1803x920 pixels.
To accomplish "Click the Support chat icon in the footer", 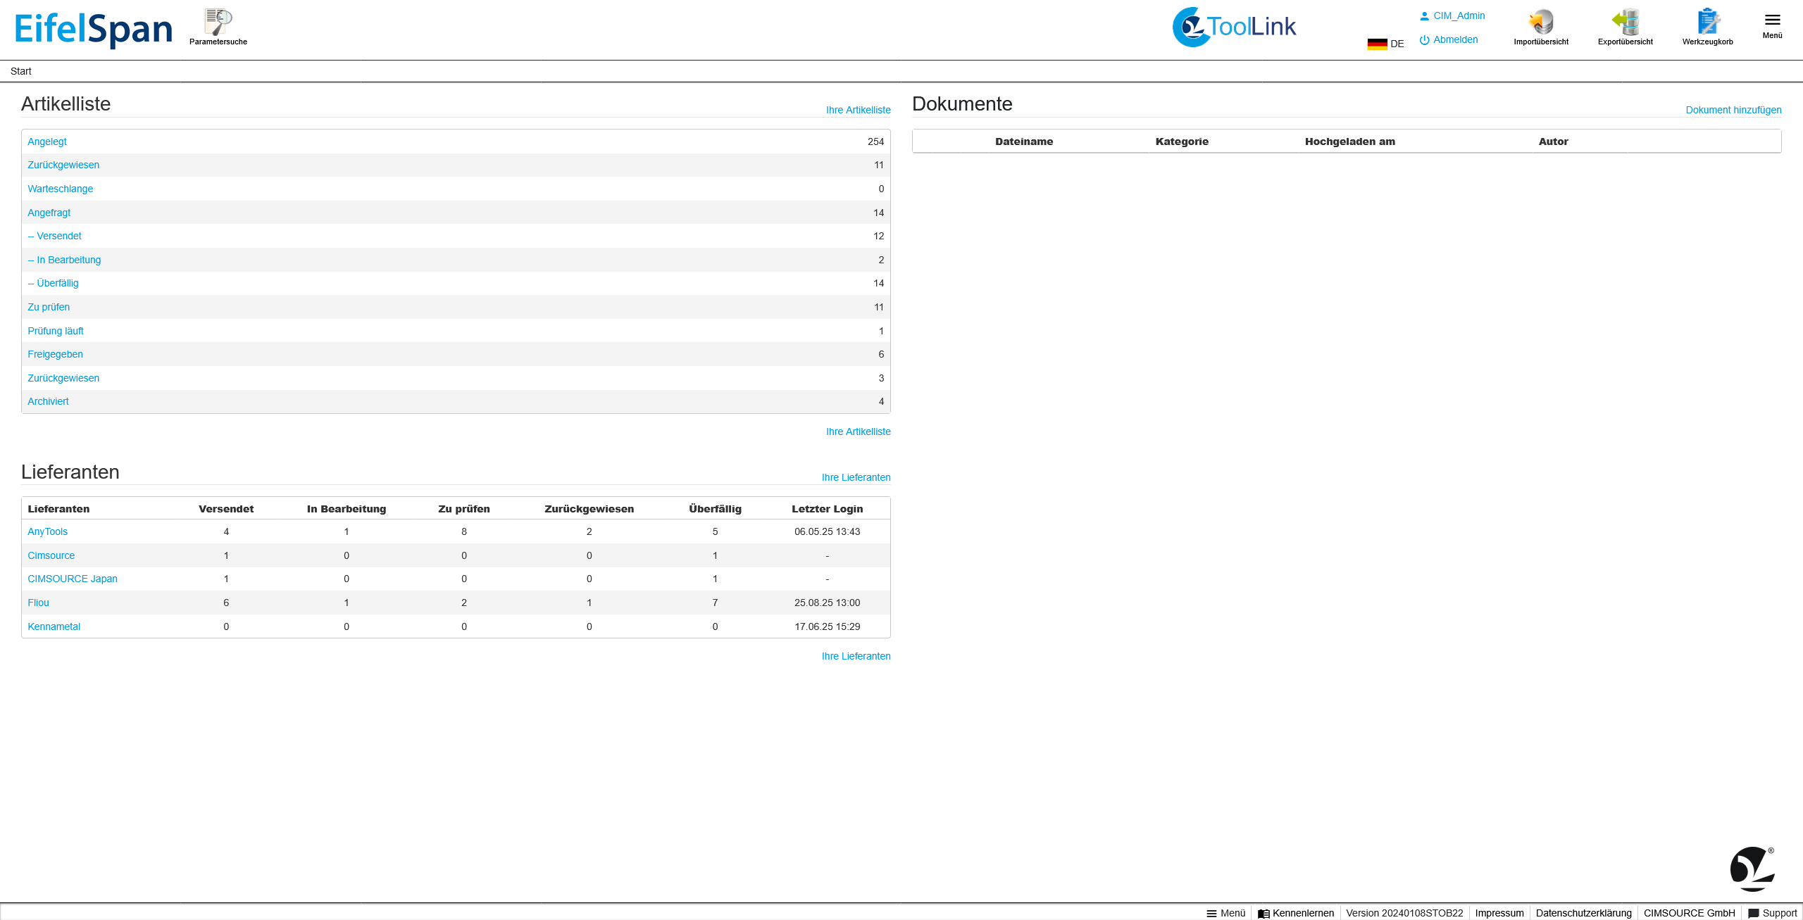I will pos(1754,913).
